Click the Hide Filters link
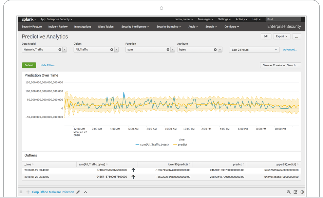This screenshot has height=198, width=323. [47, 65]
